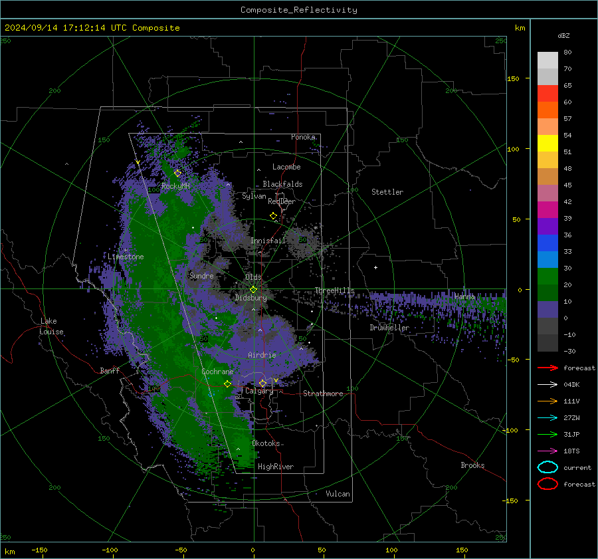Click the yellow diamond marker below Cochrane
Screen dimensions: 598x559
click(x=227, y=384)
